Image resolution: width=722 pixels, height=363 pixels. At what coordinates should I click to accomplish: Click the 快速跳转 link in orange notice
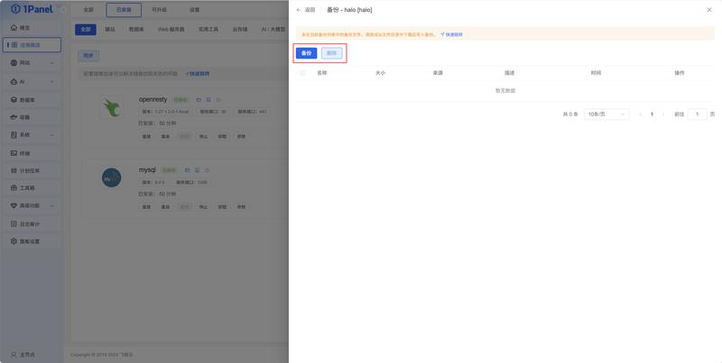(x=451, y=34)
